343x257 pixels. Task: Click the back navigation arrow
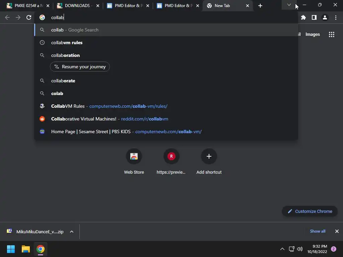pyautogui.click(x=7, y=17)
